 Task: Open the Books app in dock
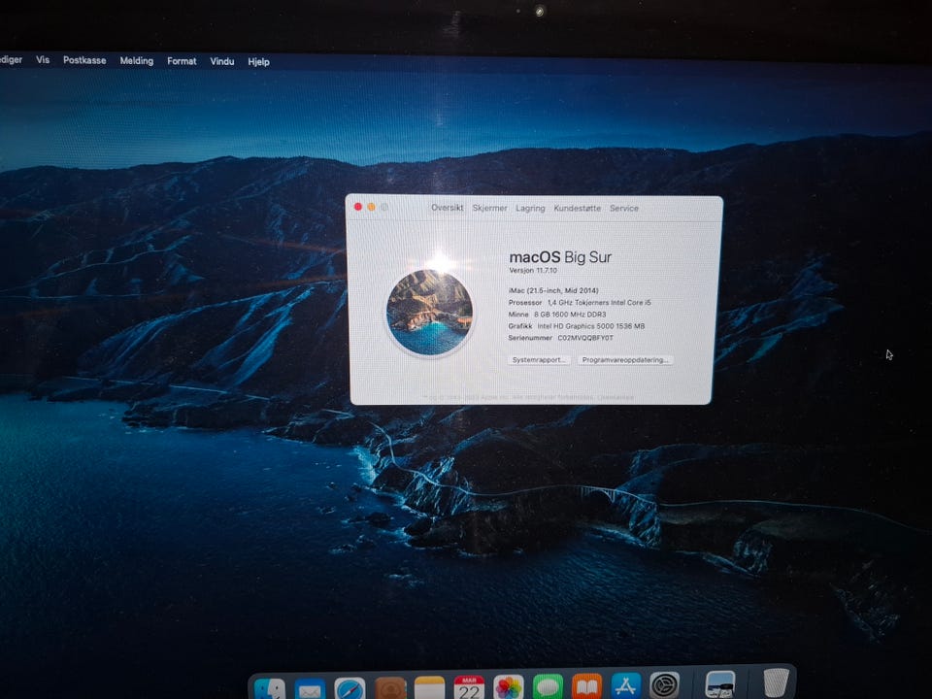click(x=586, y=686)
